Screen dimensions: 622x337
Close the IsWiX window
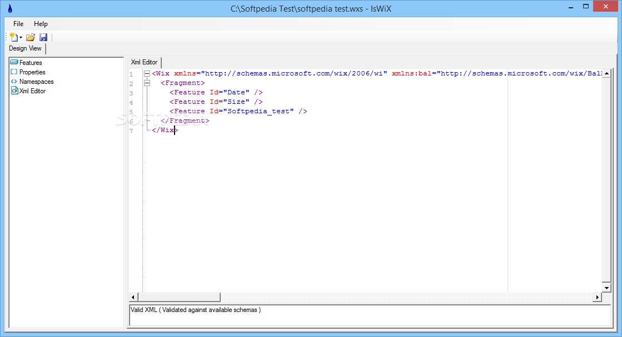(x=606, y=6)
